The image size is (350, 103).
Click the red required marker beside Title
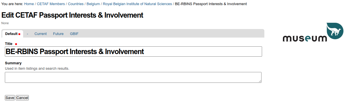(x=16, y=44)
